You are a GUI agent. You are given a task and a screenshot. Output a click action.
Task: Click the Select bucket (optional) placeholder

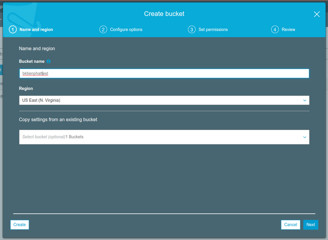pos(44,137)
